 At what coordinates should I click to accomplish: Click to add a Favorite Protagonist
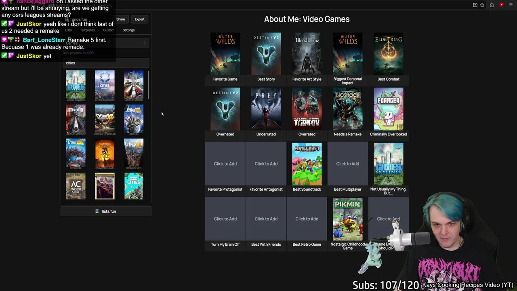(225, 164)
